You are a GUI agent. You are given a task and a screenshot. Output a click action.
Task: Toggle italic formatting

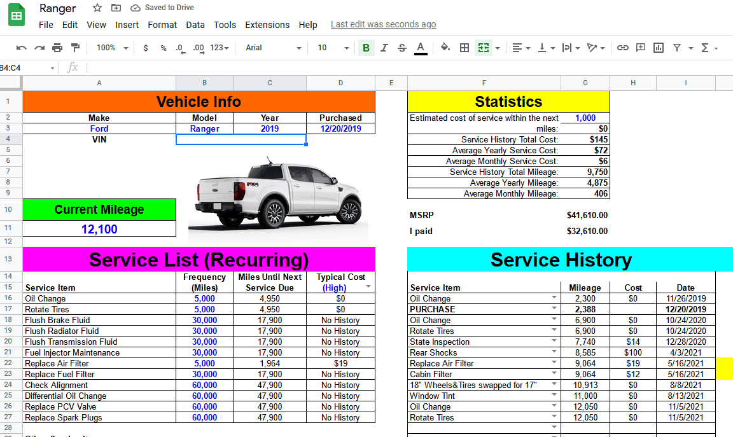coord(384,48)
